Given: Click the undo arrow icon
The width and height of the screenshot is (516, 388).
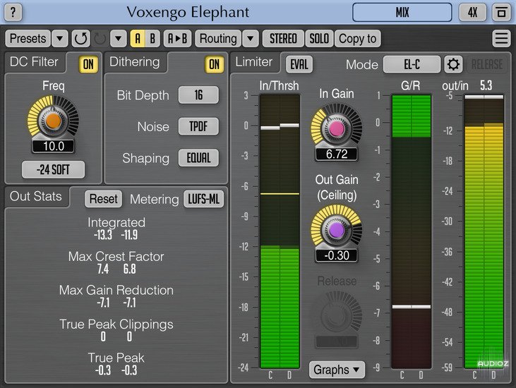Looking at the screenshot, I should click(80, 39).
